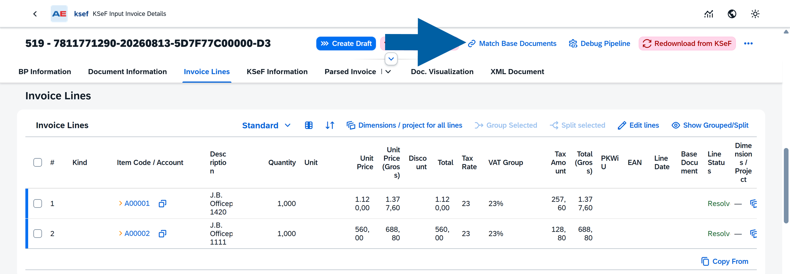Viewport: 790px width, 274px height.
Task: Click the page vertical scrollbar thumb
Action: click(786, 186)
